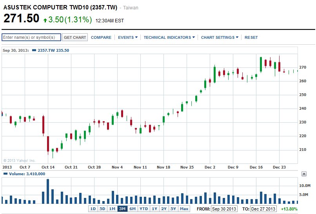Screen dimensions: 316x214
Task: Choose the 1Y time range
Action: pyautogui.click(x=154, y=209)
